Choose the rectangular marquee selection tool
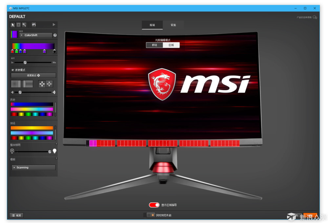Image resolution: width=328 pixels, height=223 pixels. [18, 25]
